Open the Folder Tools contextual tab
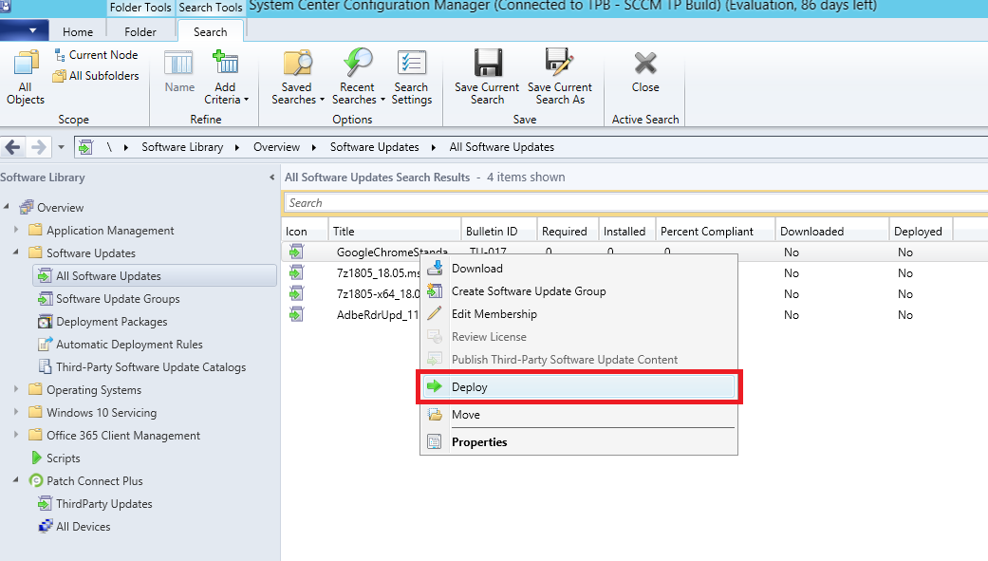The image size is (988, 561). coord(140,8)
